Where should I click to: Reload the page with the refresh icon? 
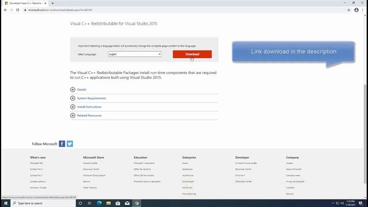18,10
